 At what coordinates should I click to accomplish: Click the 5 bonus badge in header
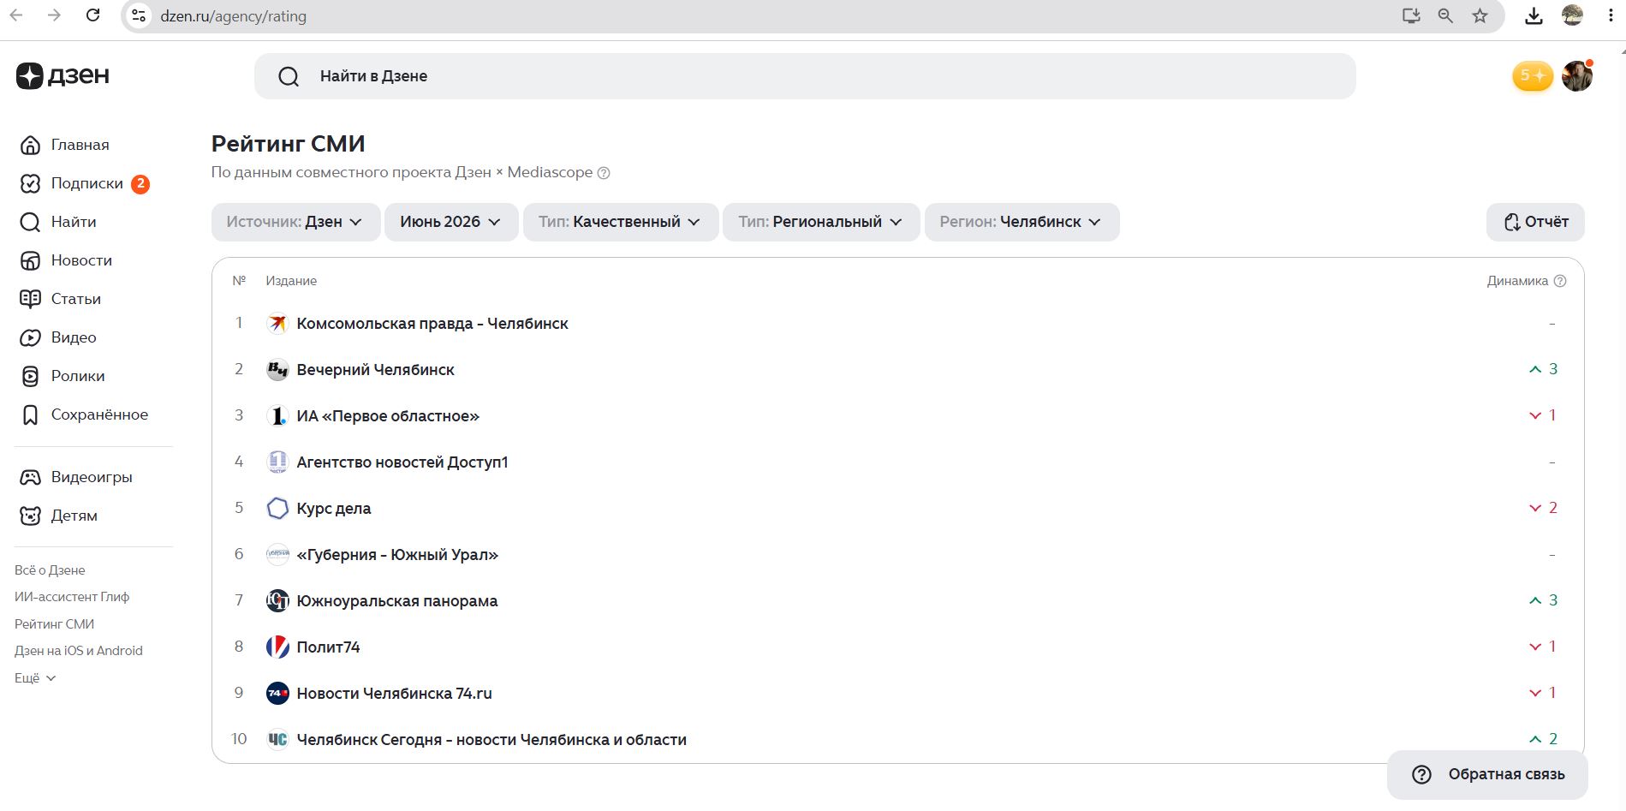[x=1533, y=76]
